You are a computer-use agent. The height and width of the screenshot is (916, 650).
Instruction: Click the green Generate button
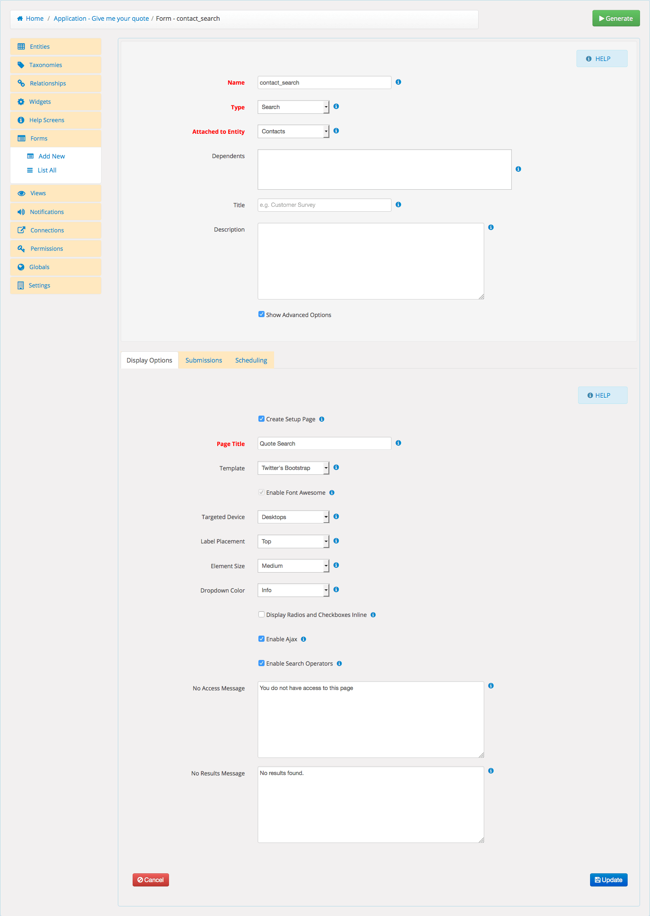pyautogui.click(x=616, y=18)
